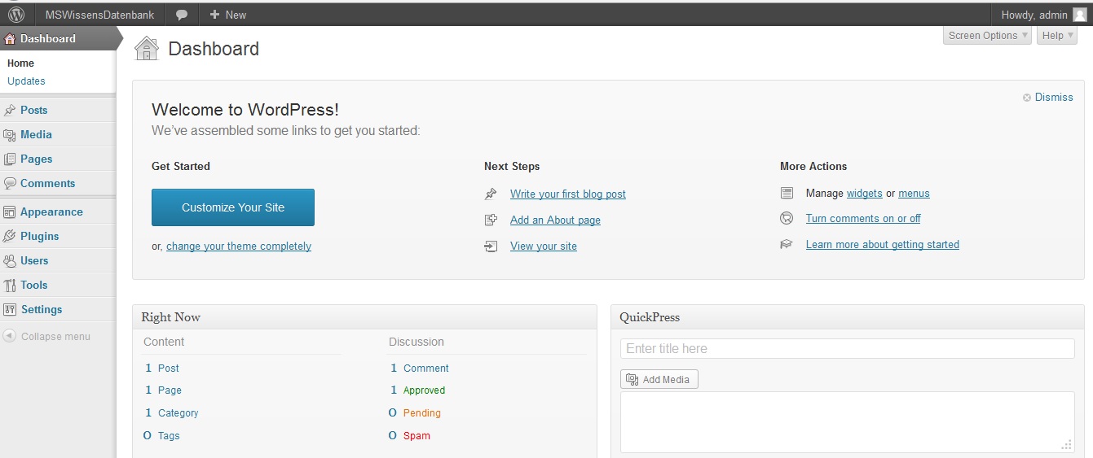Follow the View your site link

tap(544, 246)
